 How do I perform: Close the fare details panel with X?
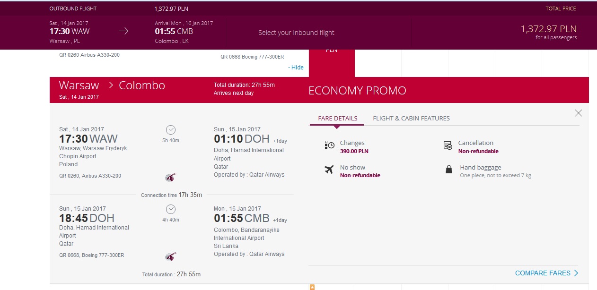click(578, 113)
